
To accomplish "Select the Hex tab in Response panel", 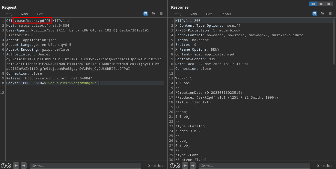I will click(x=209, y=14).
